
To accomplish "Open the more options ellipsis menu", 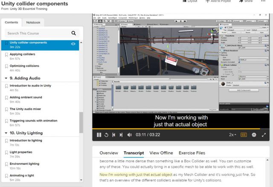I will tap(263, 1).
